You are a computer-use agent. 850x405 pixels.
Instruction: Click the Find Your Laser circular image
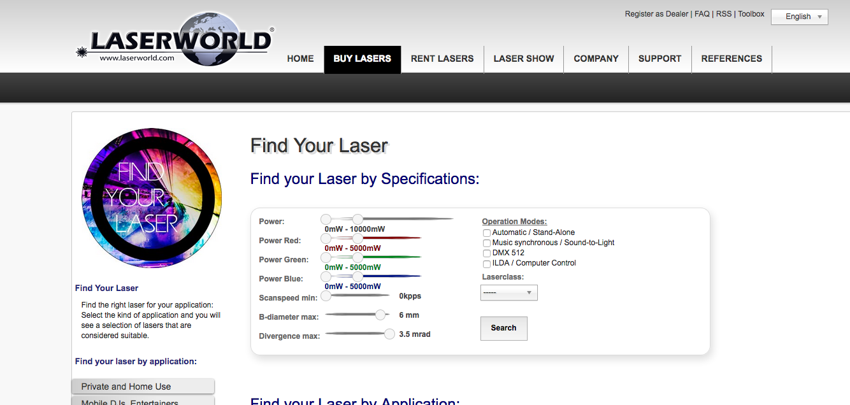tap(152, 198)
